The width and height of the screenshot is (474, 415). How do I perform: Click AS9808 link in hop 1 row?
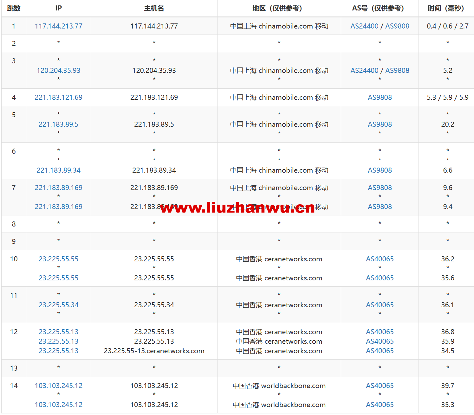pyautogui.click(x=397, y=26)
